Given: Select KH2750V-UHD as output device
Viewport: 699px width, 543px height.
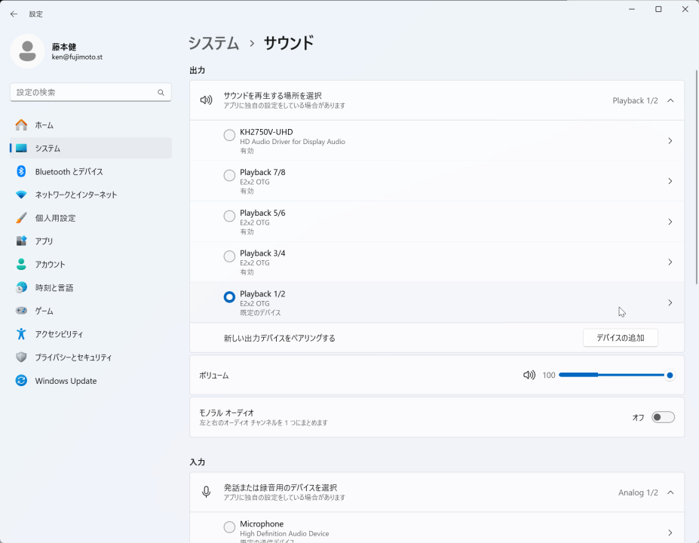Looking at the screenshot, I should [x=228, y=135].
